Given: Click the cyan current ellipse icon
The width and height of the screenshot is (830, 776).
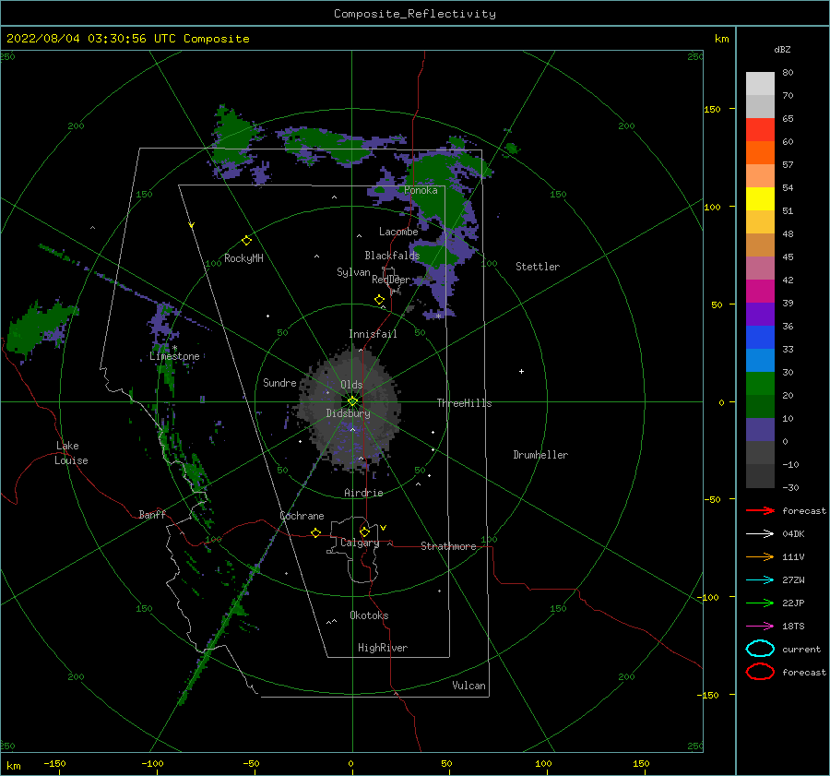Looking at the screenshot, I should tap(760, 649).
